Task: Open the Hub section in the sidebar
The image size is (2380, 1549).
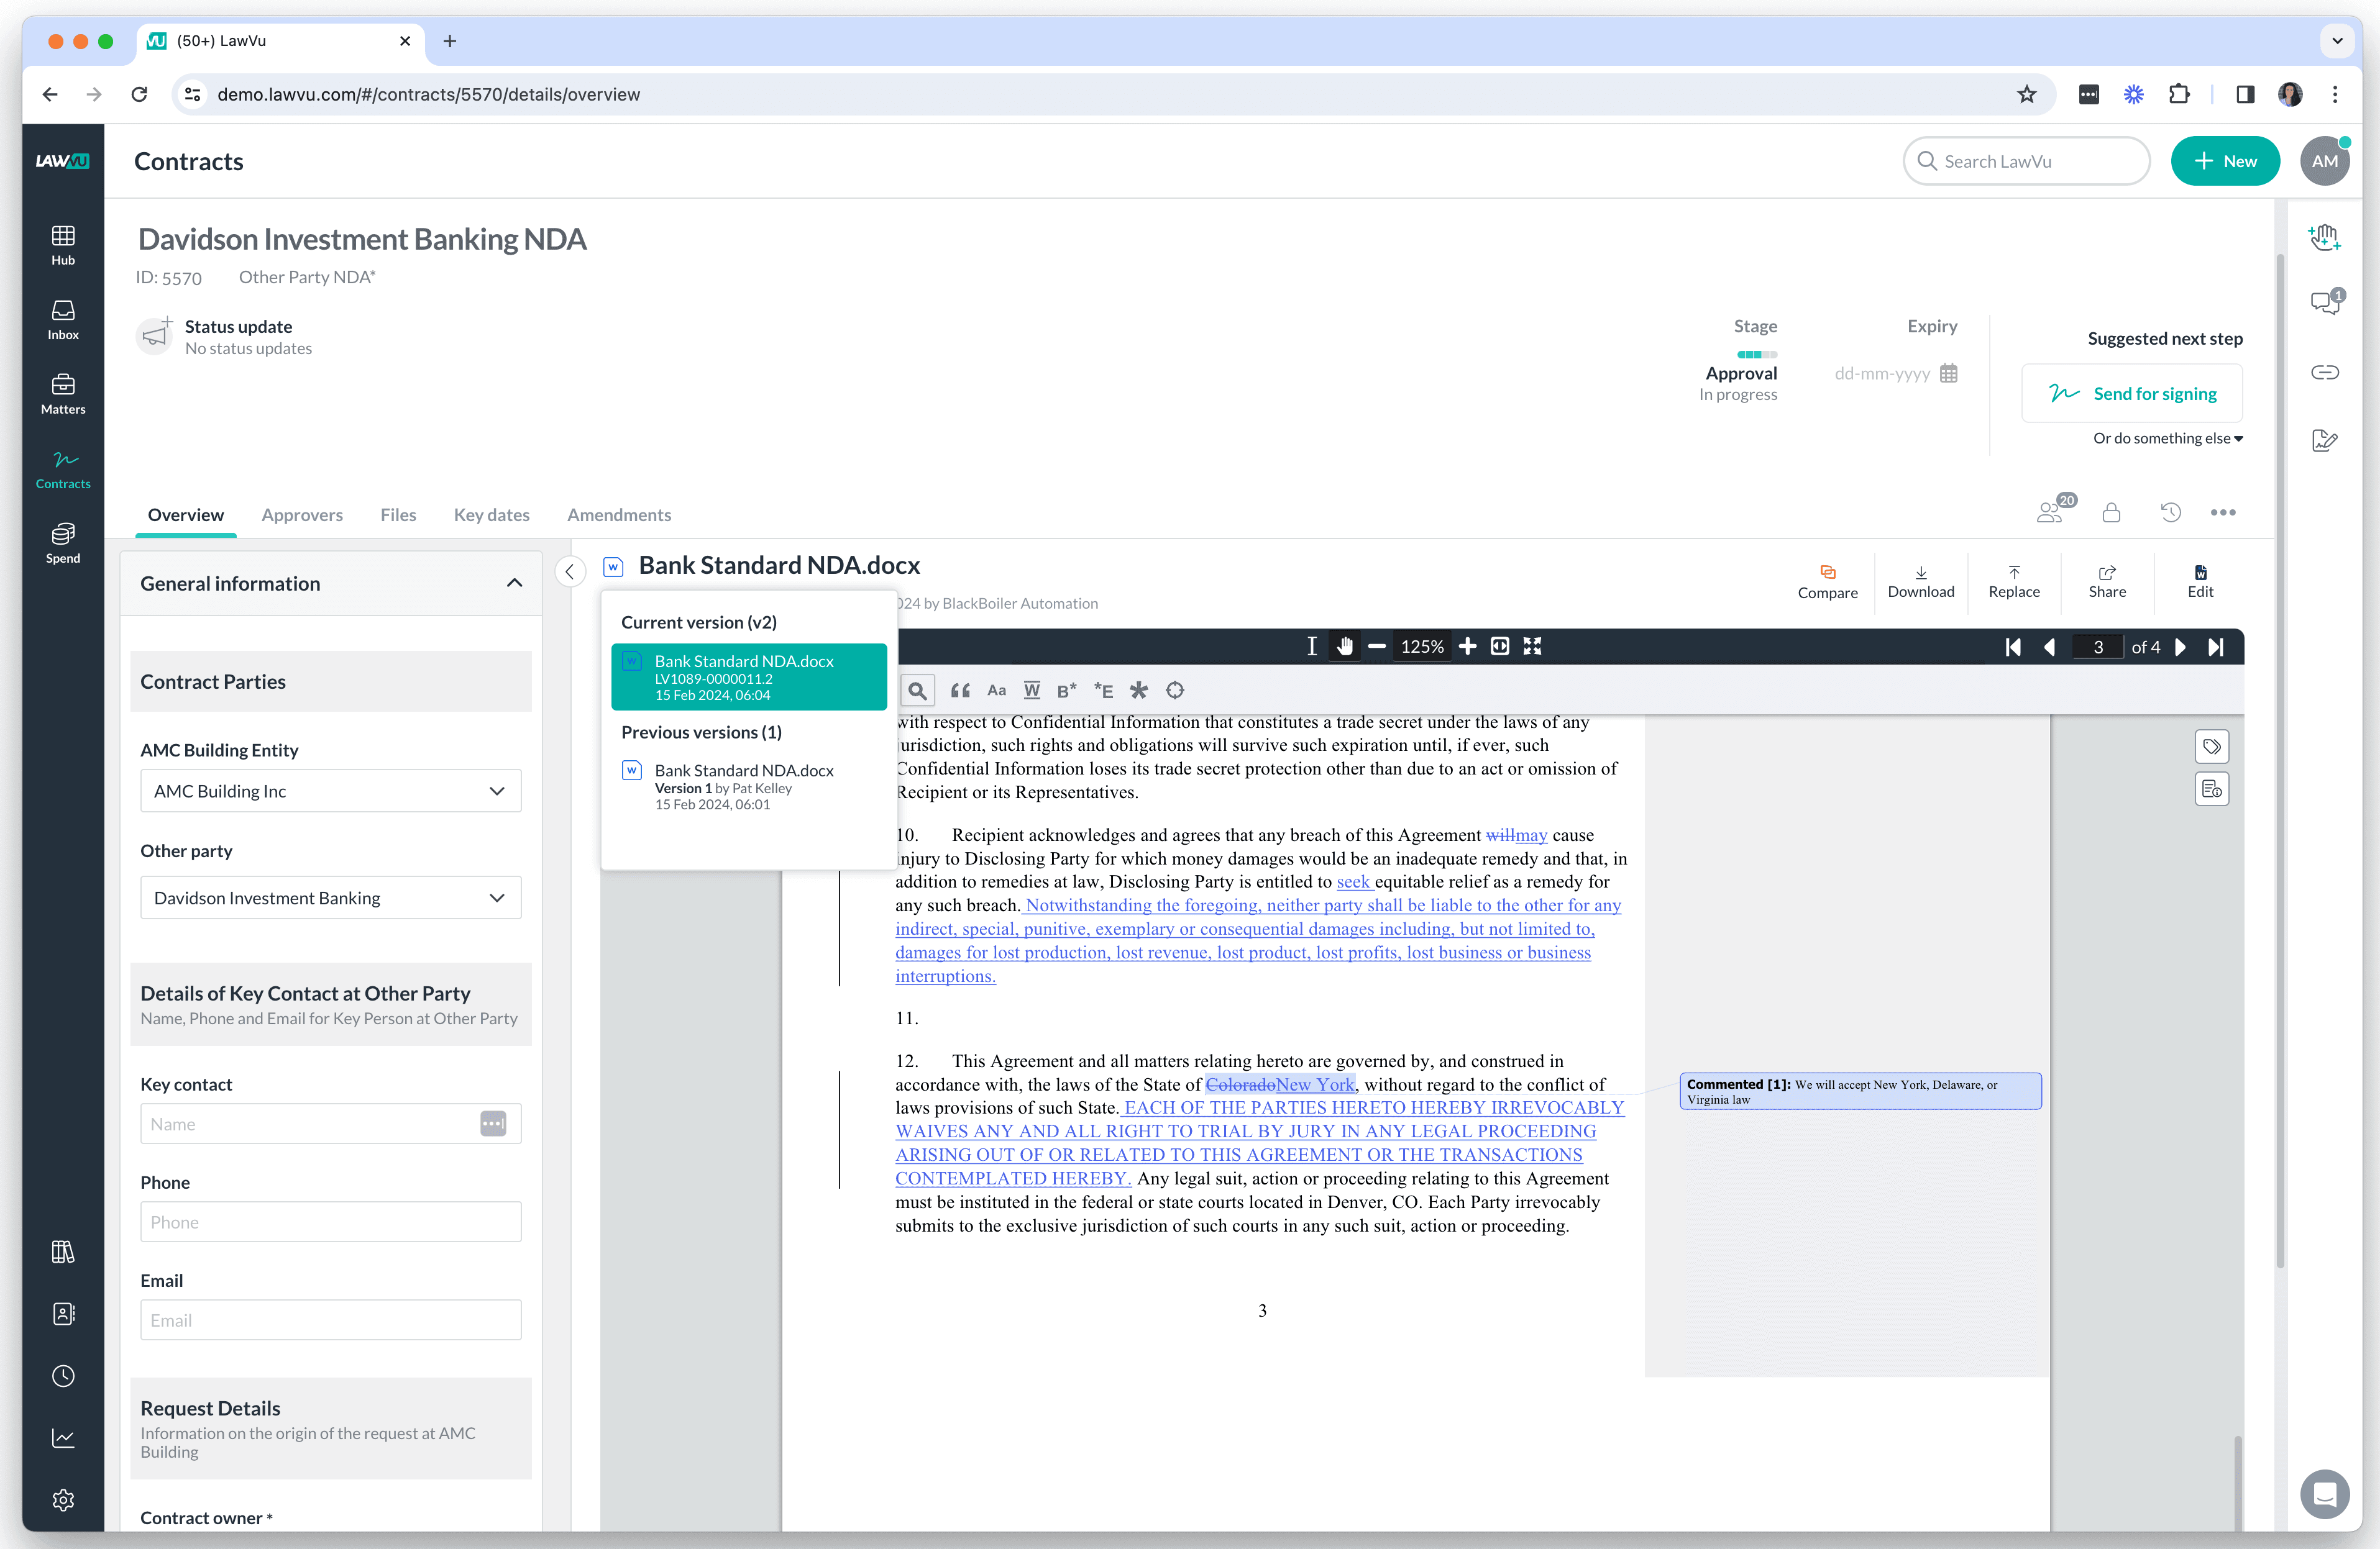Action: click(x=63, y=245)
